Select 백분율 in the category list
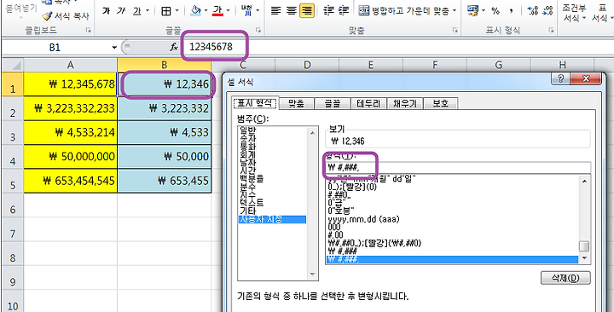Image resolution: width=614 pixels, height=312 pixels. [x=252, y=178]
